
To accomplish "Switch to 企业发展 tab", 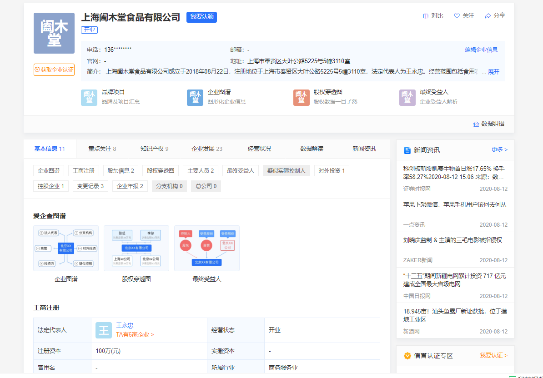I will tap(207, 149).
